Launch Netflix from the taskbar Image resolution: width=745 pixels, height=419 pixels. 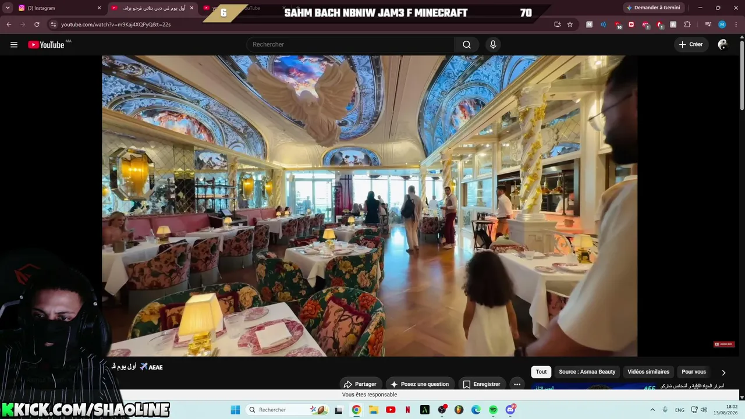(407, 410)
